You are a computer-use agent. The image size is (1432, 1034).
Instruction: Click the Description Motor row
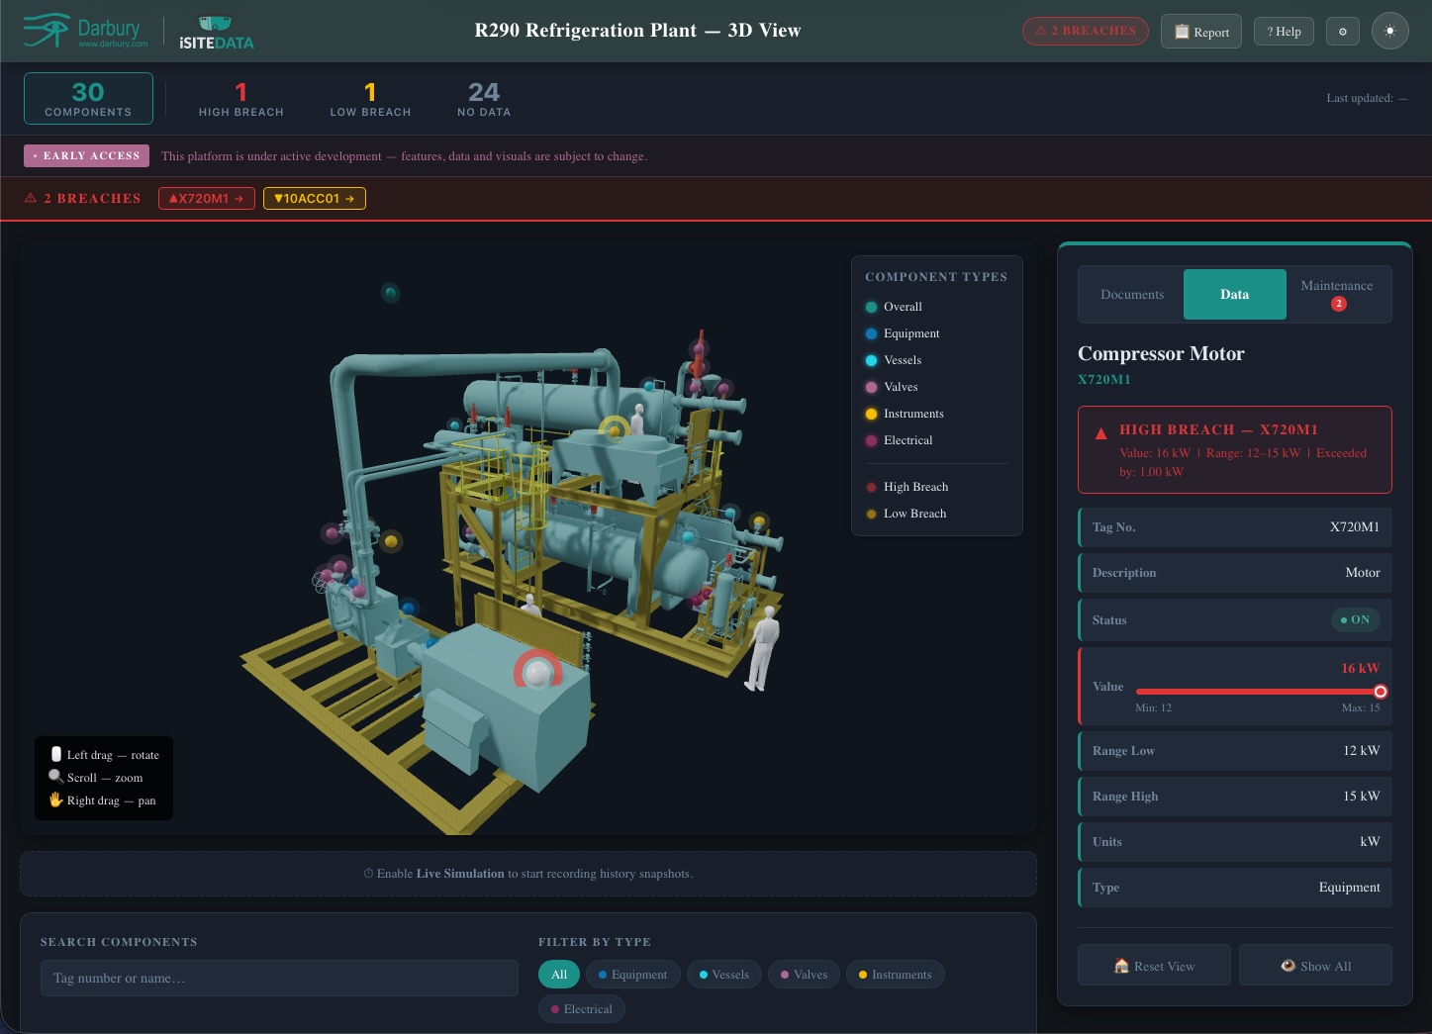click(x=1235, y=573)
